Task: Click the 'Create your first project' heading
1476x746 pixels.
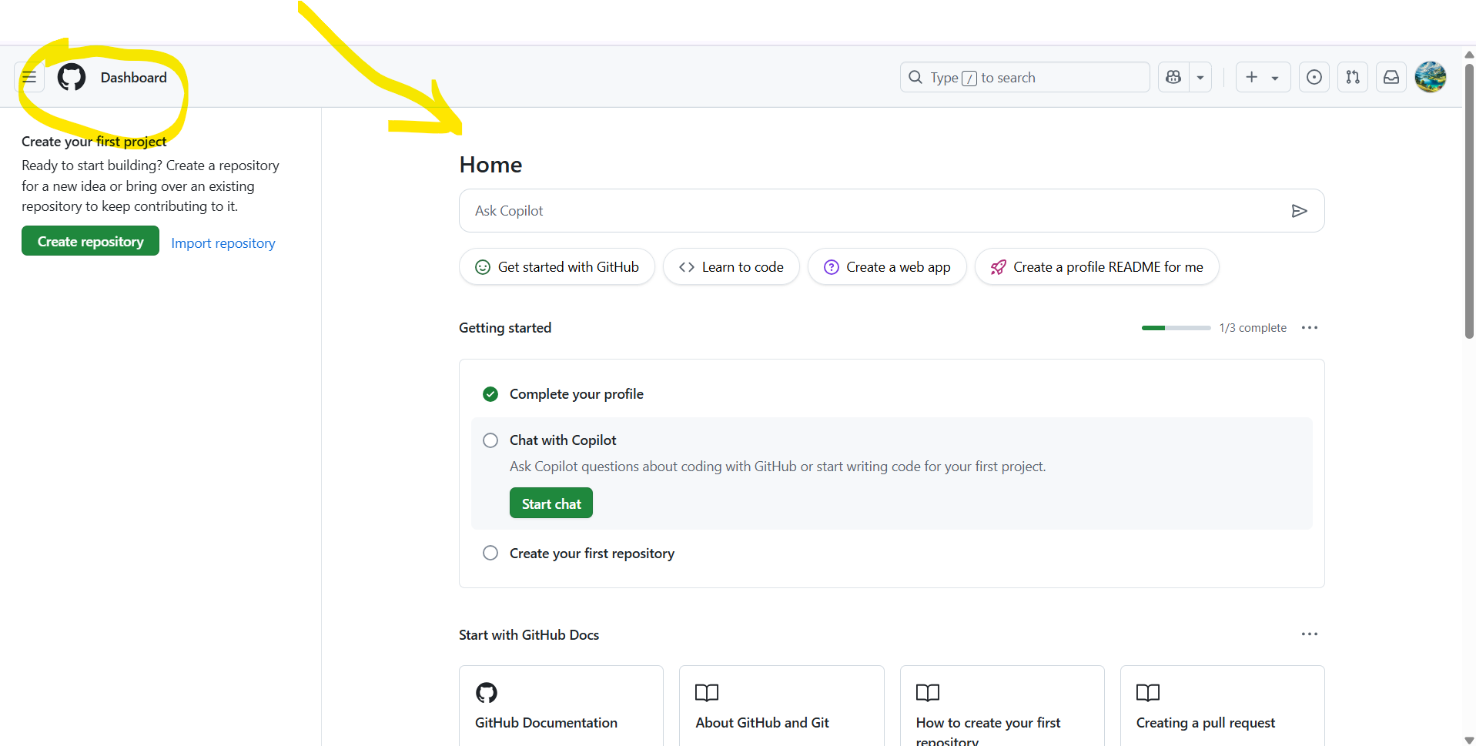Action: pyautogui.click(x=94, y=142)
